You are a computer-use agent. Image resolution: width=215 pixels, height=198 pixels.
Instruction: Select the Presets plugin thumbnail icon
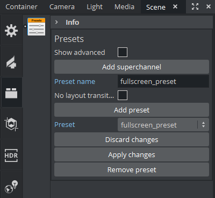click(37, 27)
